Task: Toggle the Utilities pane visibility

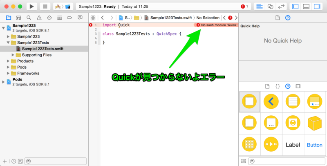Action: [x=317, y=7]
